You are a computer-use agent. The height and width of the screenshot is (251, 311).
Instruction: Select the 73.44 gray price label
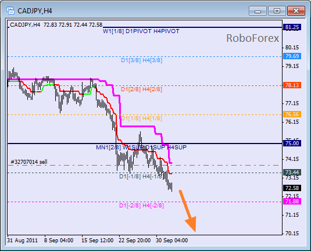(x=292, y=173)
